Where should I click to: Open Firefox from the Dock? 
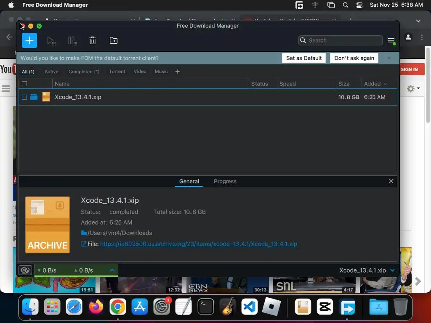pos(96,307)
